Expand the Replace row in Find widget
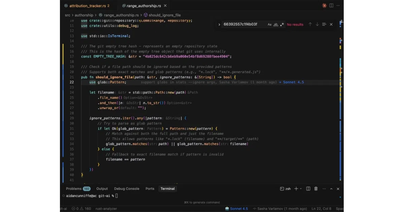 coord(219,24)
